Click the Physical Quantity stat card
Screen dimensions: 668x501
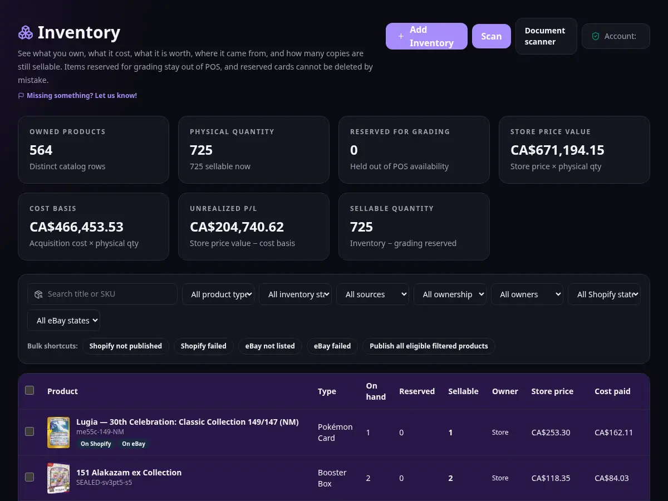pyautogui.click(x=254, y=150)
